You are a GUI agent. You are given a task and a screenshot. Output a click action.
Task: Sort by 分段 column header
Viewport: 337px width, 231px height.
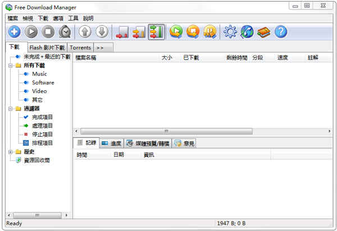pyautogui.click(x=262, y=58)
